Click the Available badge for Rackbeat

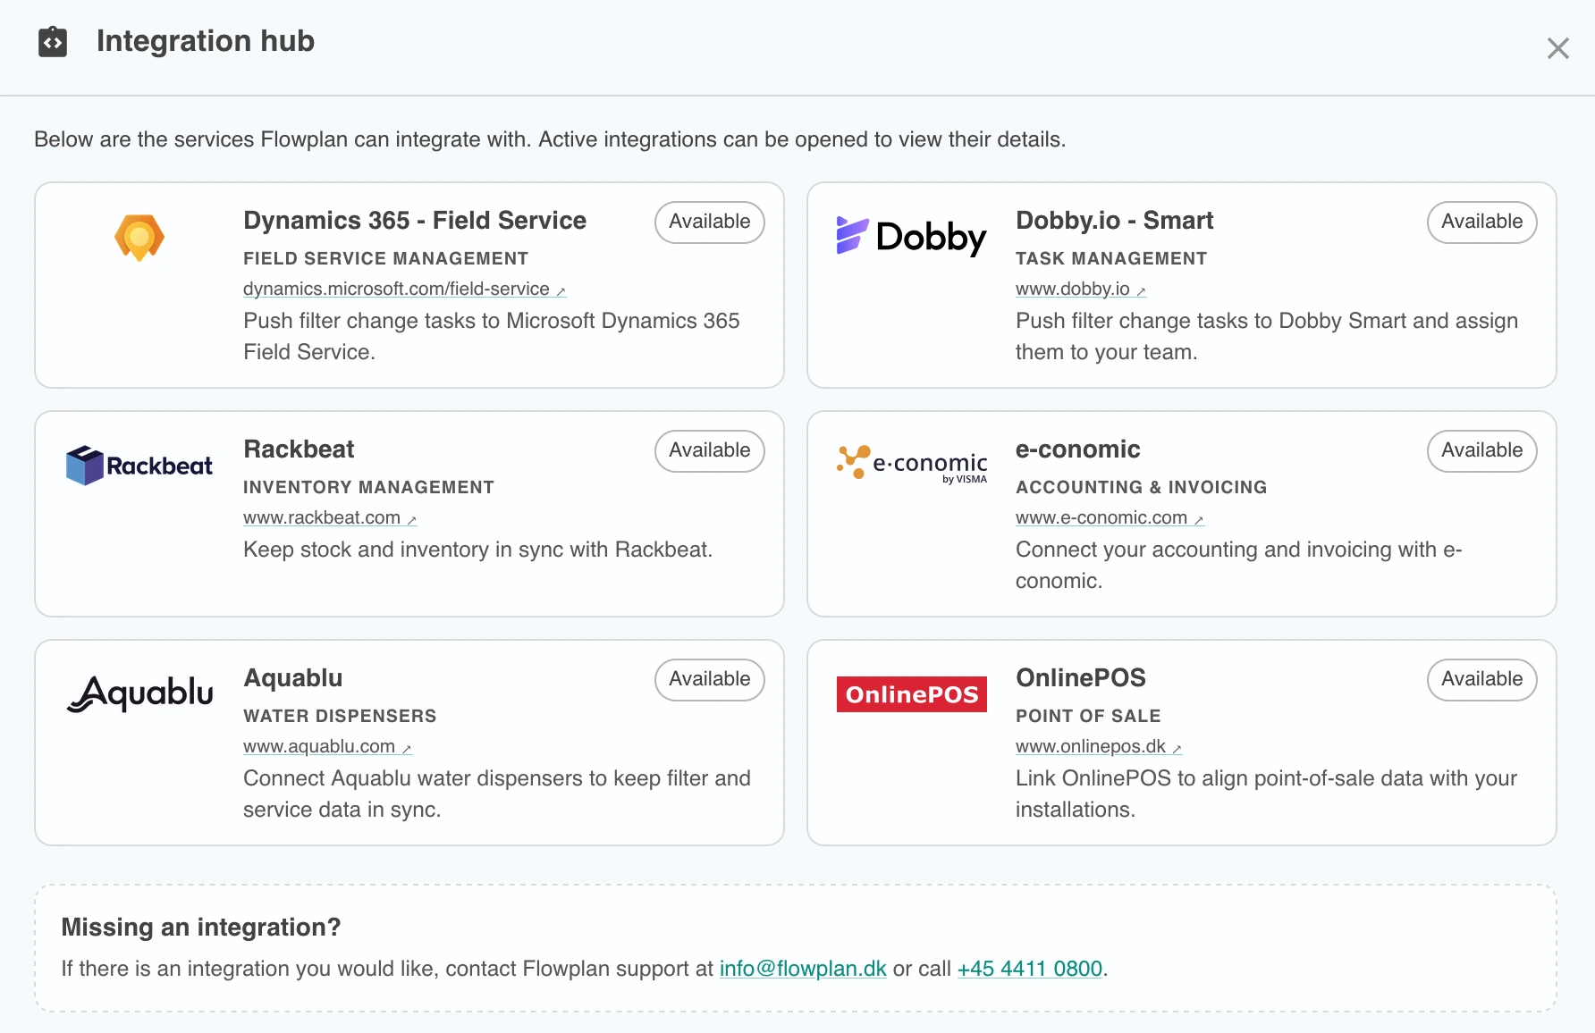[710, 450]
